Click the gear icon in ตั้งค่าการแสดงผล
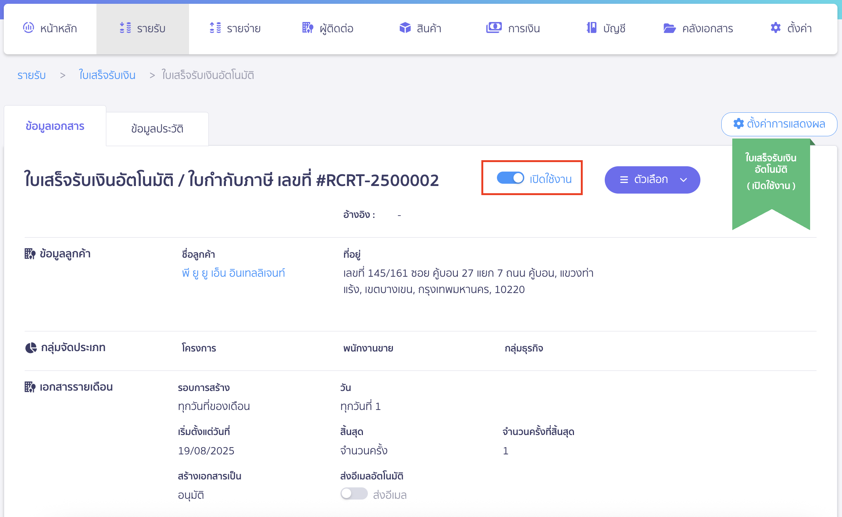 [x=738, y=124]
